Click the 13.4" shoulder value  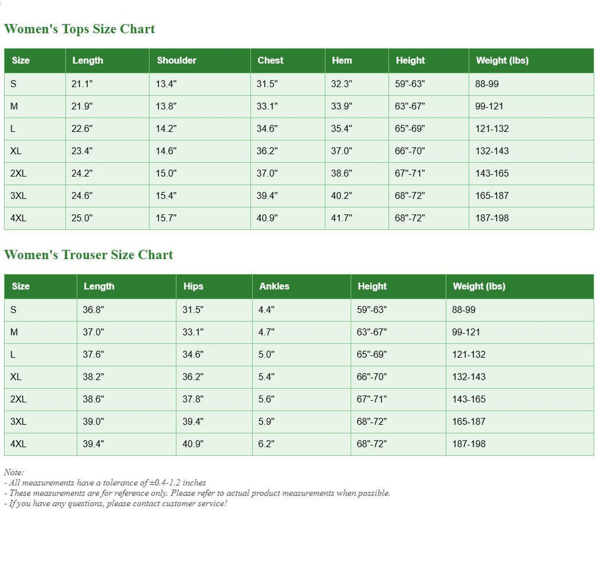tap(166, 84)
